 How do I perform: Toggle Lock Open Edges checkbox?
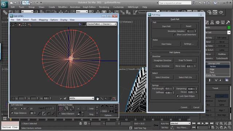[177, 96]
